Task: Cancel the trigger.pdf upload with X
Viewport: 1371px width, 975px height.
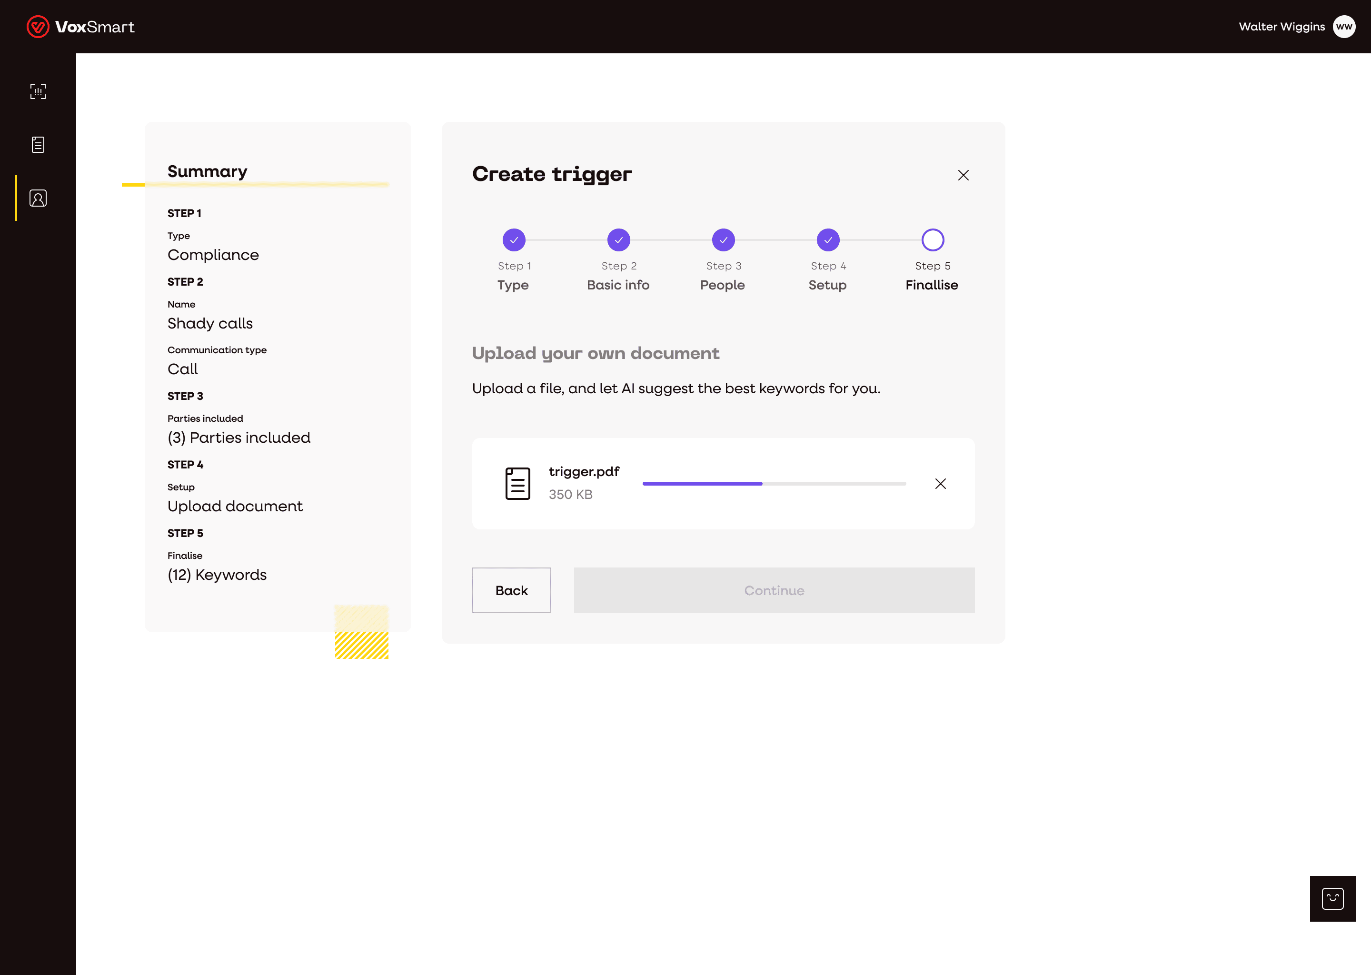Action: [x=940, y=484]
